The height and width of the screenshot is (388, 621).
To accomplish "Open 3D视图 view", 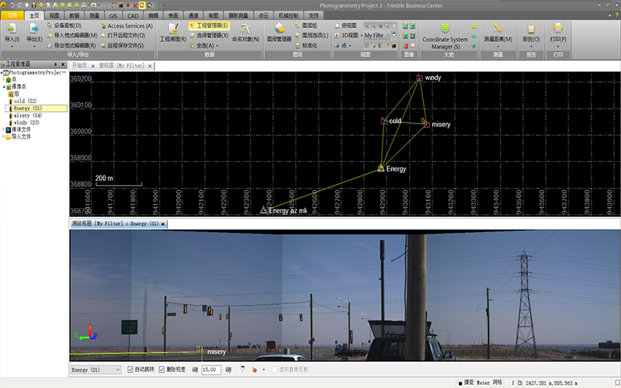I will [346, 36].
